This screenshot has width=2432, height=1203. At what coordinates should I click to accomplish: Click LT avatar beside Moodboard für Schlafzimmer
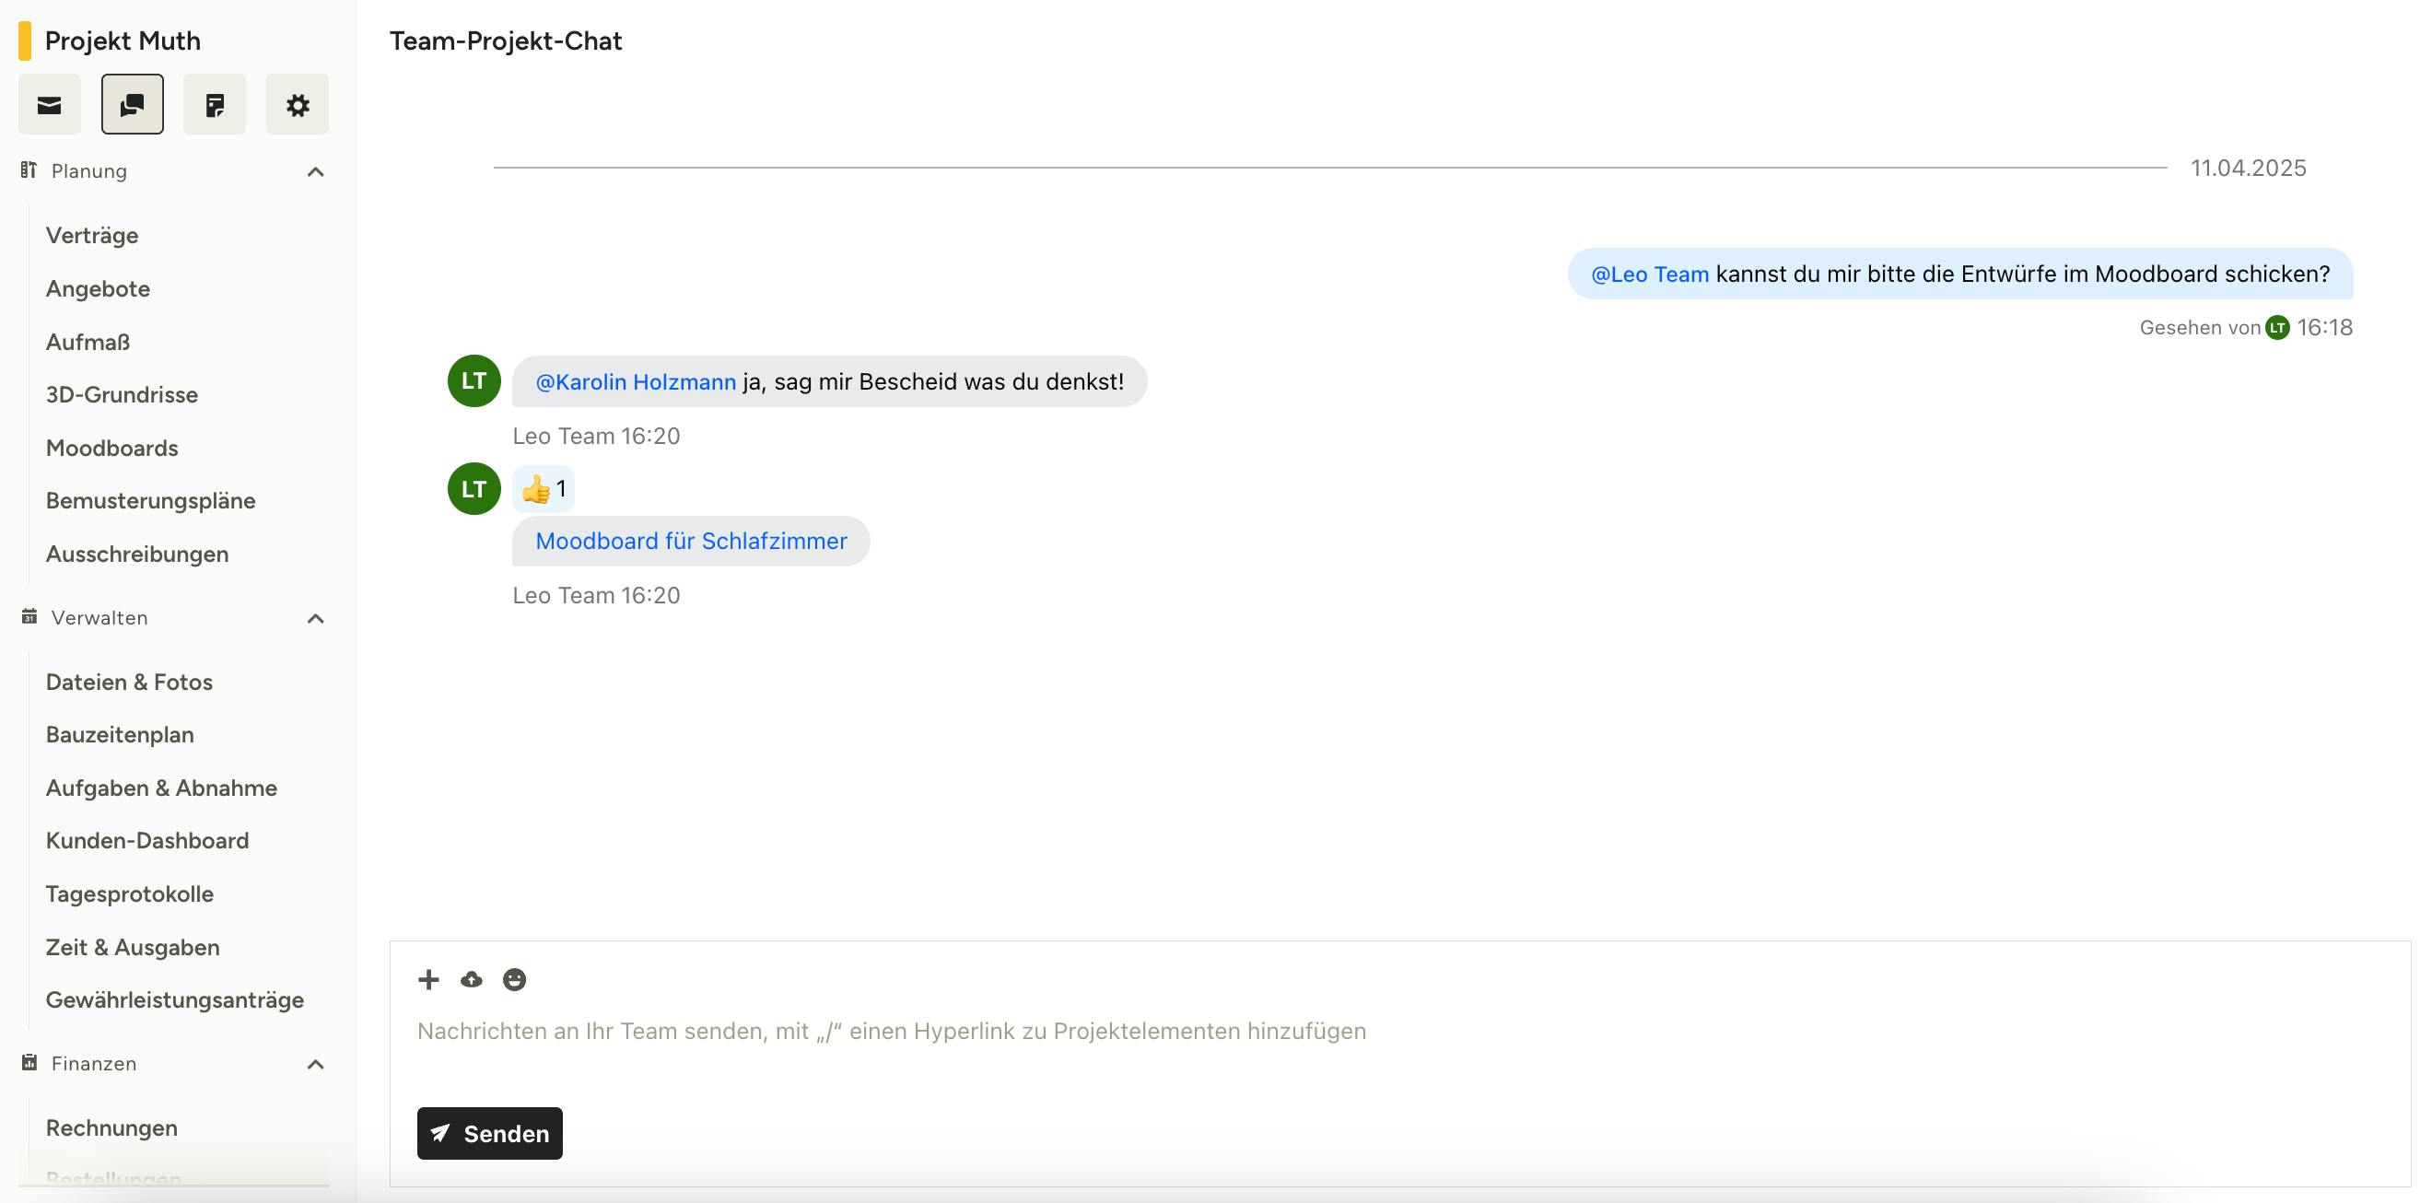point(474,489)
